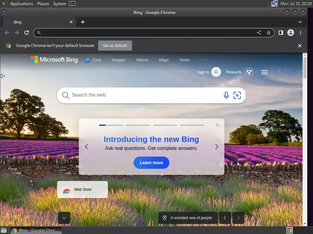
Task: Open the Places menu
Action: click(x=43, y=4)
